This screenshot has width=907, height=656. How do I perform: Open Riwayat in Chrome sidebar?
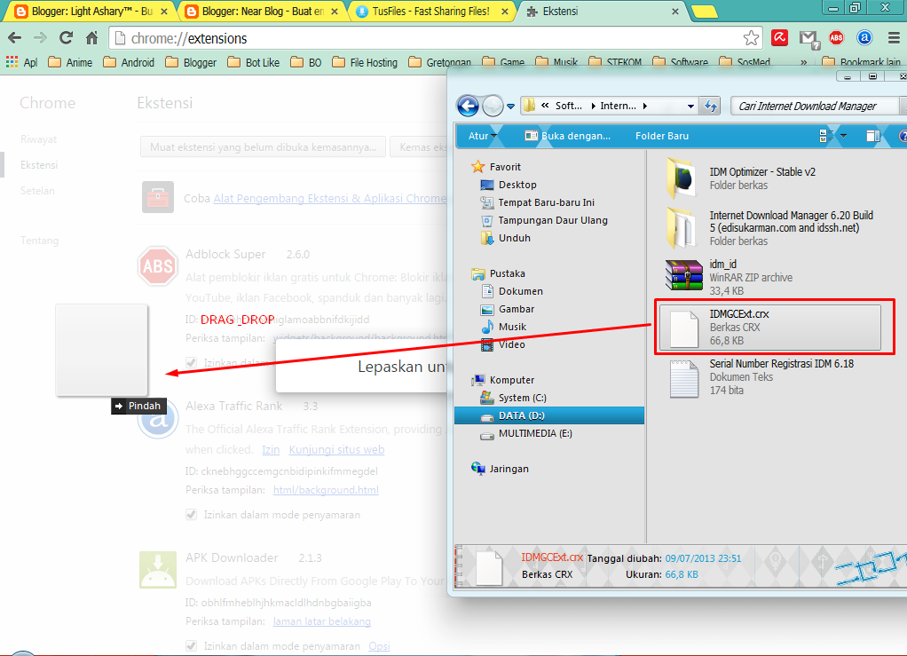[x=39, y=139]
